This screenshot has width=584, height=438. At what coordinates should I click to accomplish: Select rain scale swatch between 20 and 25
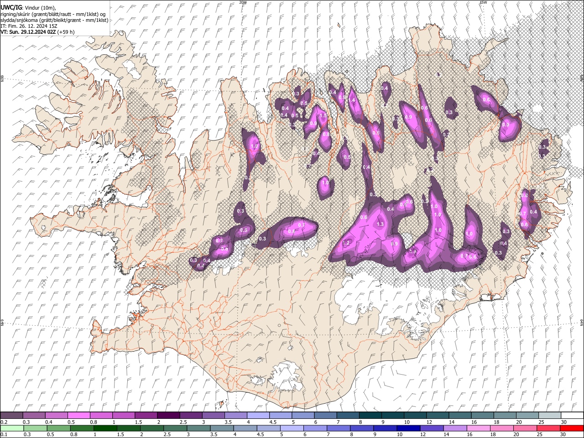click(x=525, y=428)
